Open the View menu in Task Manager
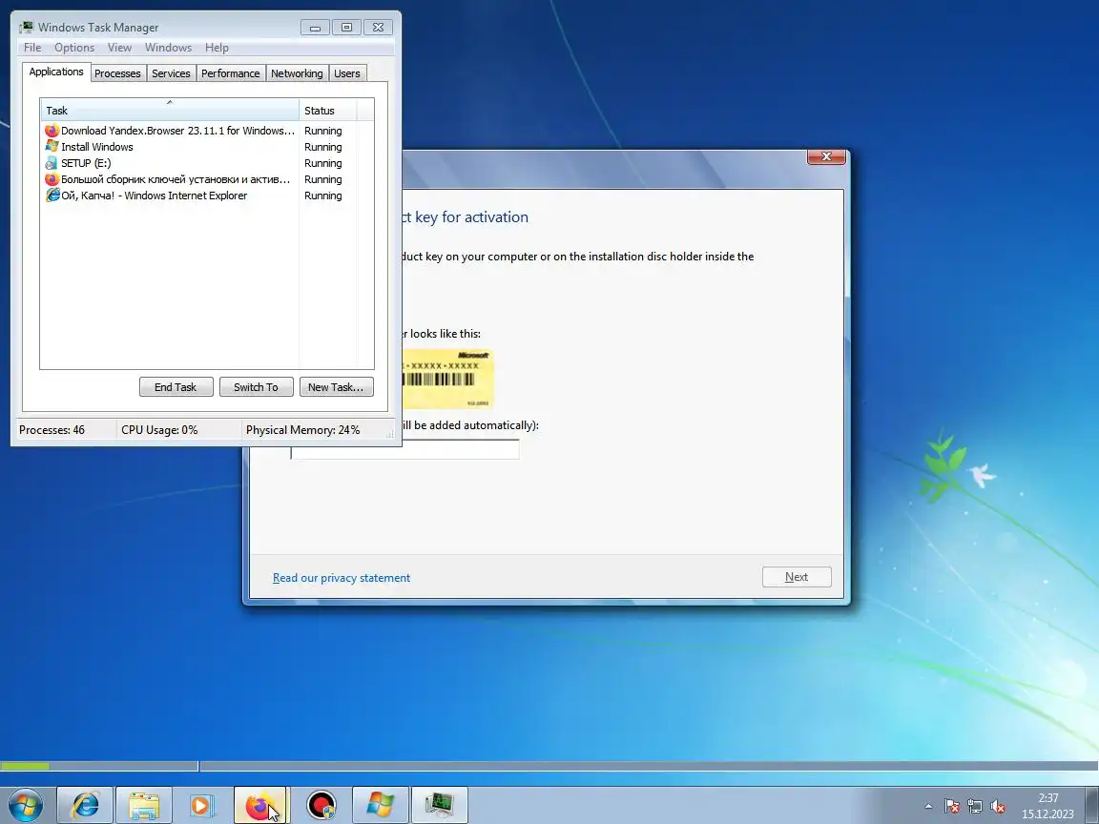The height and width of the screenshot is (824, 1099). (119, 48)
